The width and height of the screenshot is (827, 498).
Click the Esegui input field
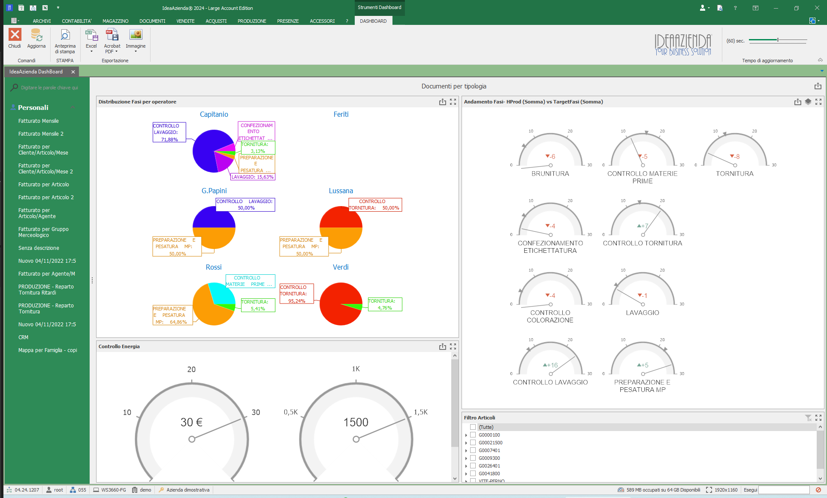click(x=784, y=490)
